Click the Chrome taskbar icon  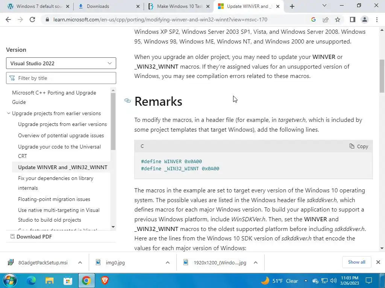point(86,280)
